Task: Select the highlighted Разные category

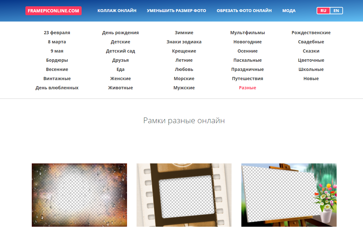Action: click(x=247, y=88)
